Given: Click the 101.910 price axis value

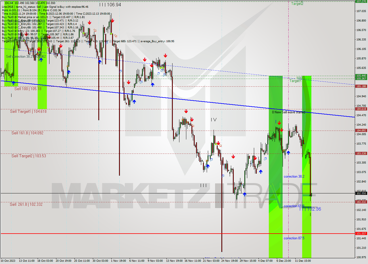Looking at the screenshot, I should 361,220.
